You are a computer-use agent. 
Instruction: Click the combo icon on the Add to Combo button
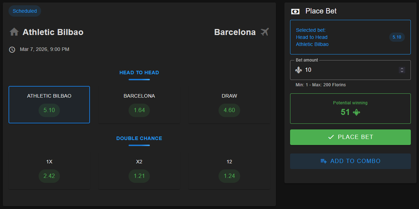(x=323, y=161)
